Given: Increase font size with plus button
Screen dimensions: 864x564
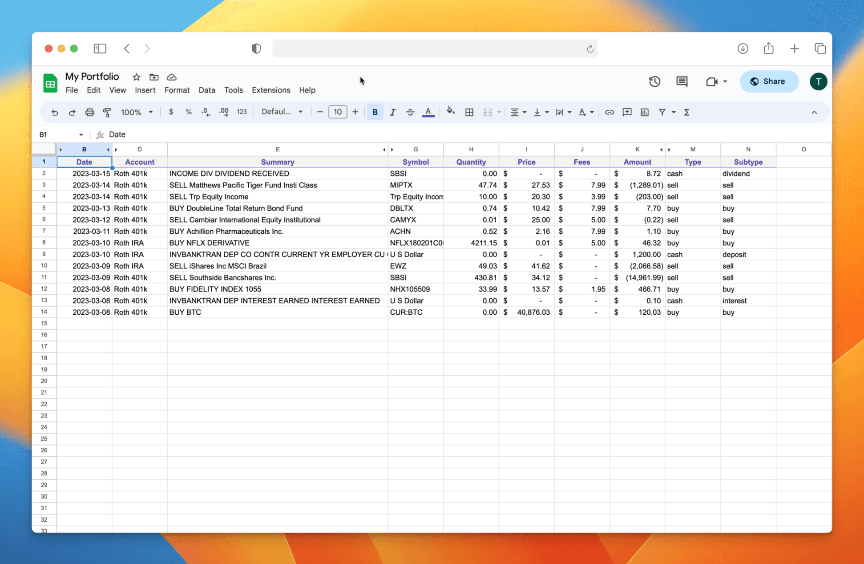Looking at the screenshot, I should [x=355, y=112].
